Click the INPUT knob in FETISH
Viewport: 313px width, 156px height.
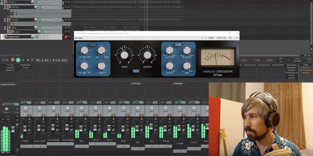pyautogui.click(x=125, y=55)
